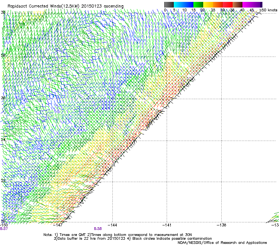The width and height of the screenshot is (279, 245).
Task: Click the longitude axis label '-138'
Action: 222,225
